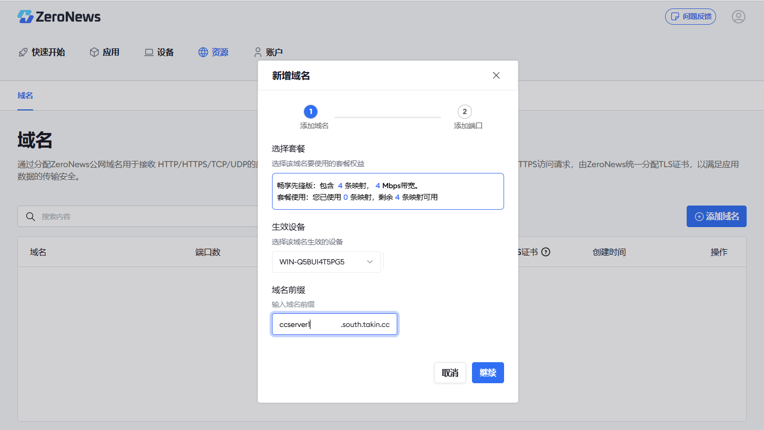This screenshot has width=764, height=430.
Task: Click the ZeroNews logo
Action: click(59, 17)
